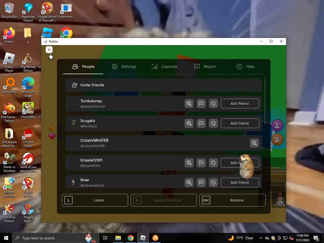The width and height of the screenshot is (324, 243).
Task: Click the CollabVMHATER player name
Action: click(x=94, y=140)
